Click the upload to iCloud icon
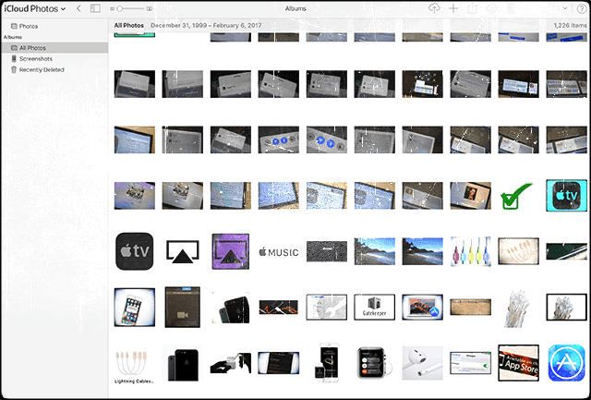 435,8
